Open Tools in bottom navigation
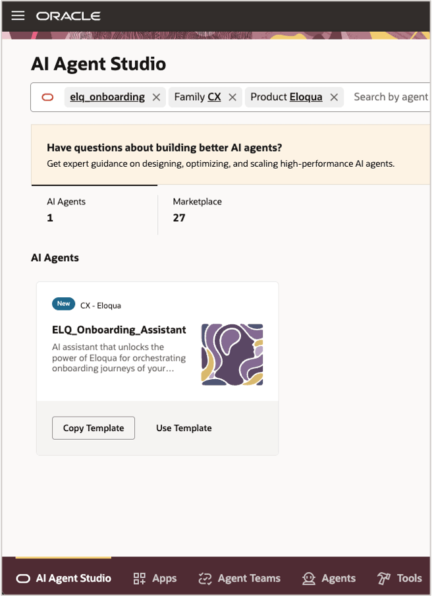The width and height of the screenshot is (432, 596). tap(399, 578)
